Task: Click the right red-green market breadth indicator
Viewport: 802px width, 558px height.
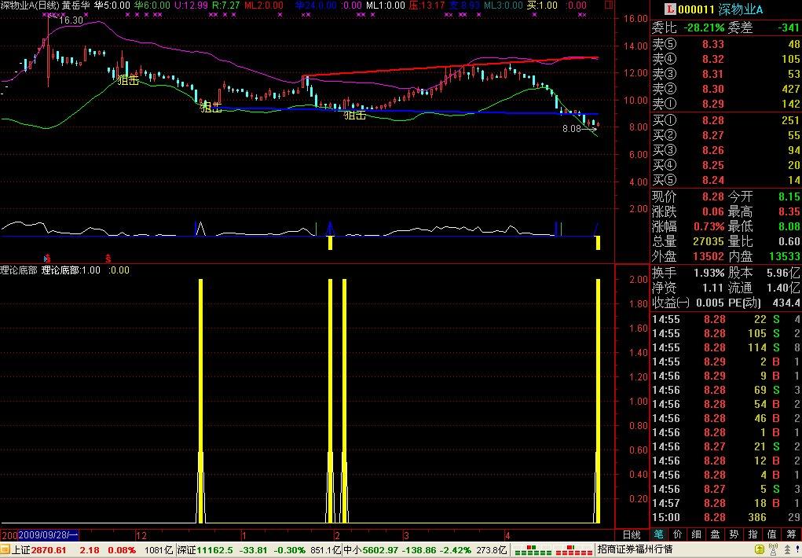Action: (x=574, y=550)
